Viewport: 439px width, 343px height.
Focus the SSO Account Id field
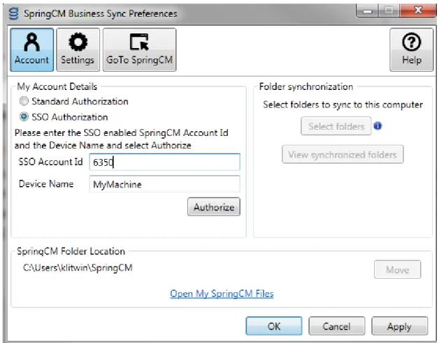pyautogui.click(x=165, y=162)
